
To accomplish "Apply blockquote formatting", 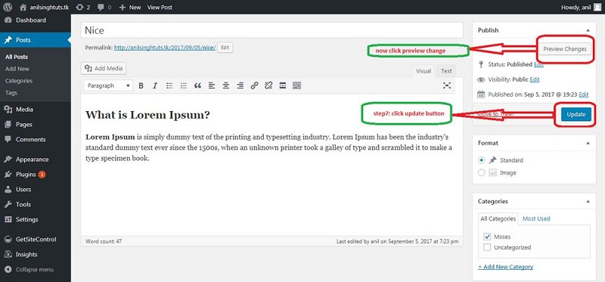I will pyautogui.click(x=197, y=85).
